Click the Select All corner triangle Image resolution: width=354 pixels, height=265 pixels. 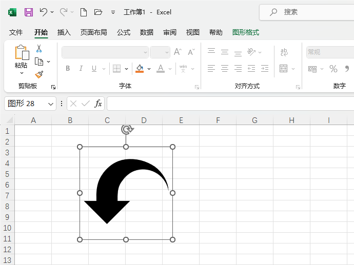(9, 120)
